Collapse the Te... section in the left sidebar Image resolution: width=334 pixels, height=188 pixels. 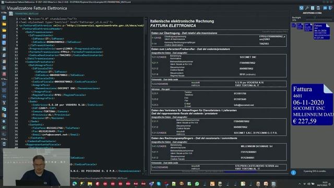click(x=4, y=79)
